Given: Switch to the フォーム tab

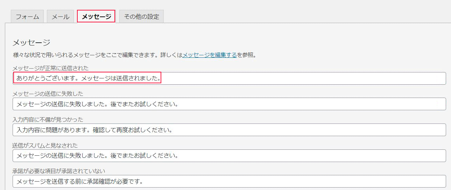Looking at the screenshot, I should tap(27, 16).
